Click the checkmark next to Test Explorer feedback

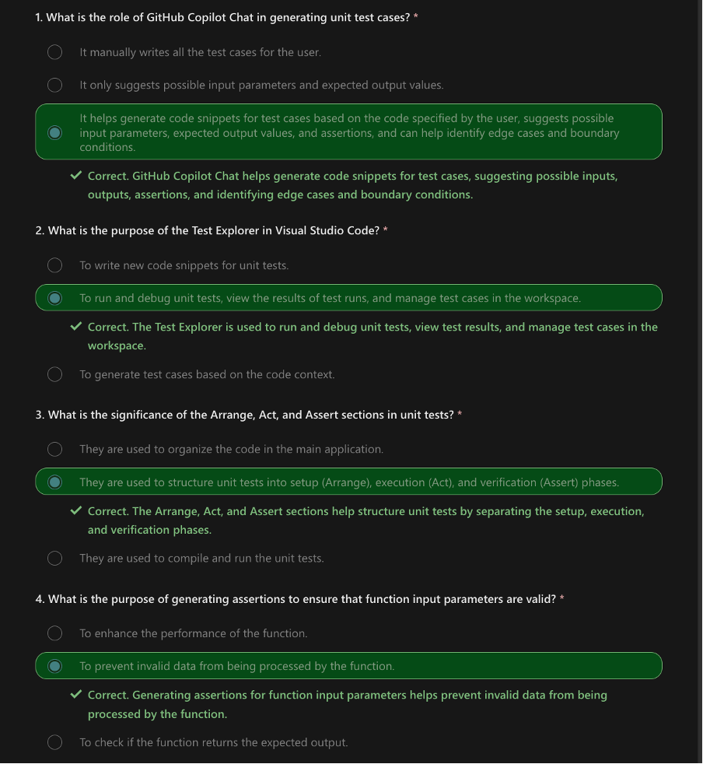point(75,326)
